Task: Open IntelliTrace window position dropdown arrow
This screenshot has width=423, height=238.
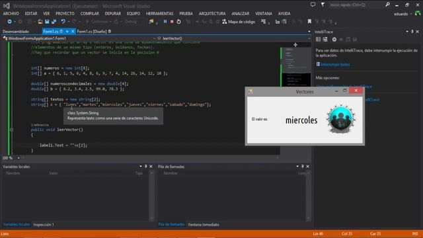Action: point(407,32)
